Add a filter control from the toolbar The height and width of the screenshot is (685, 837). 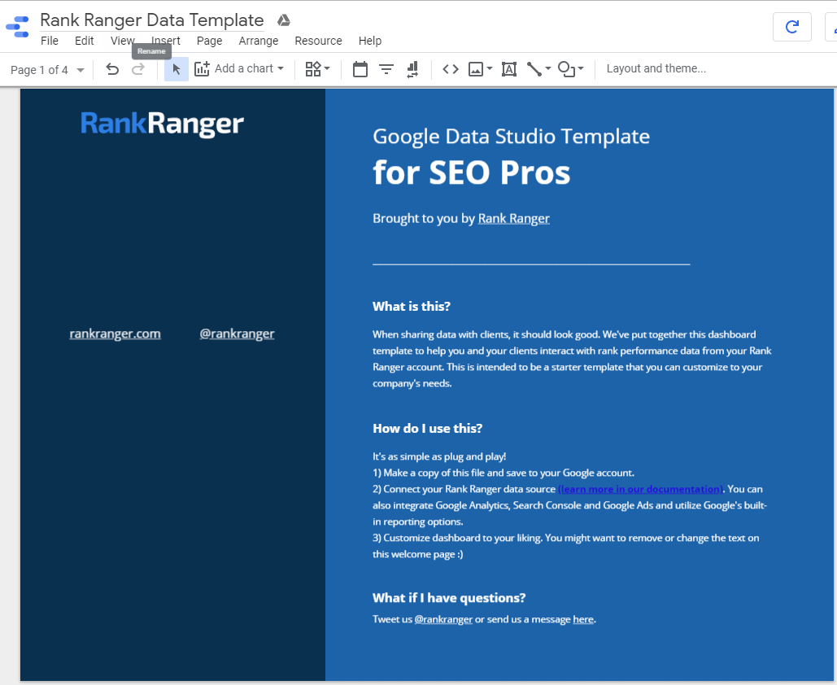pos(386,69)
